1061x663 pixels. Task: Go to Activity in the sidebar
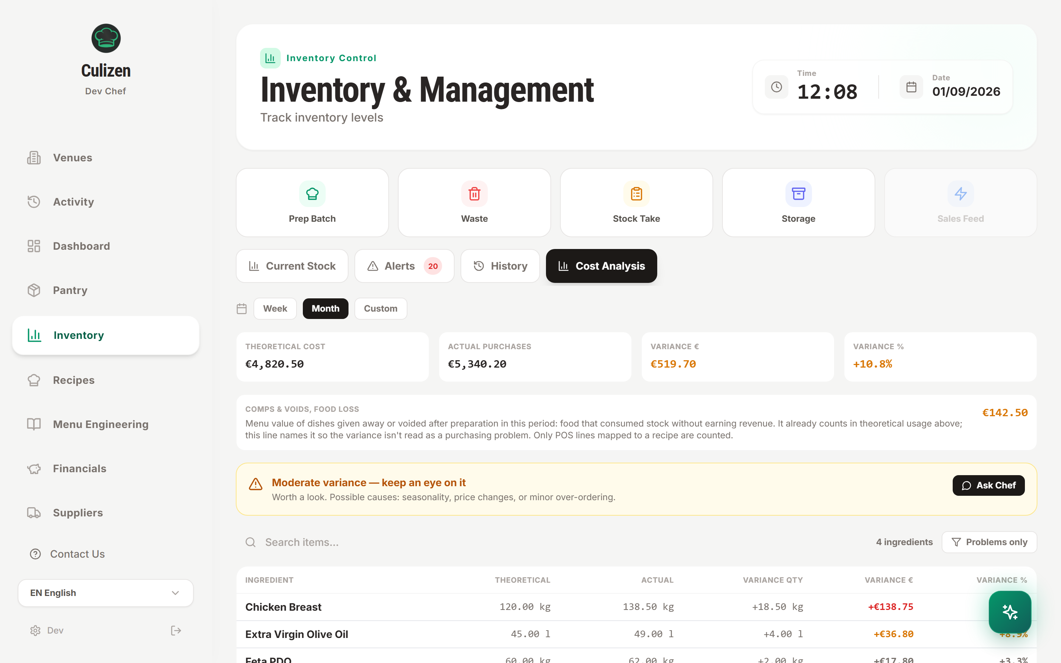coord(106,202)
